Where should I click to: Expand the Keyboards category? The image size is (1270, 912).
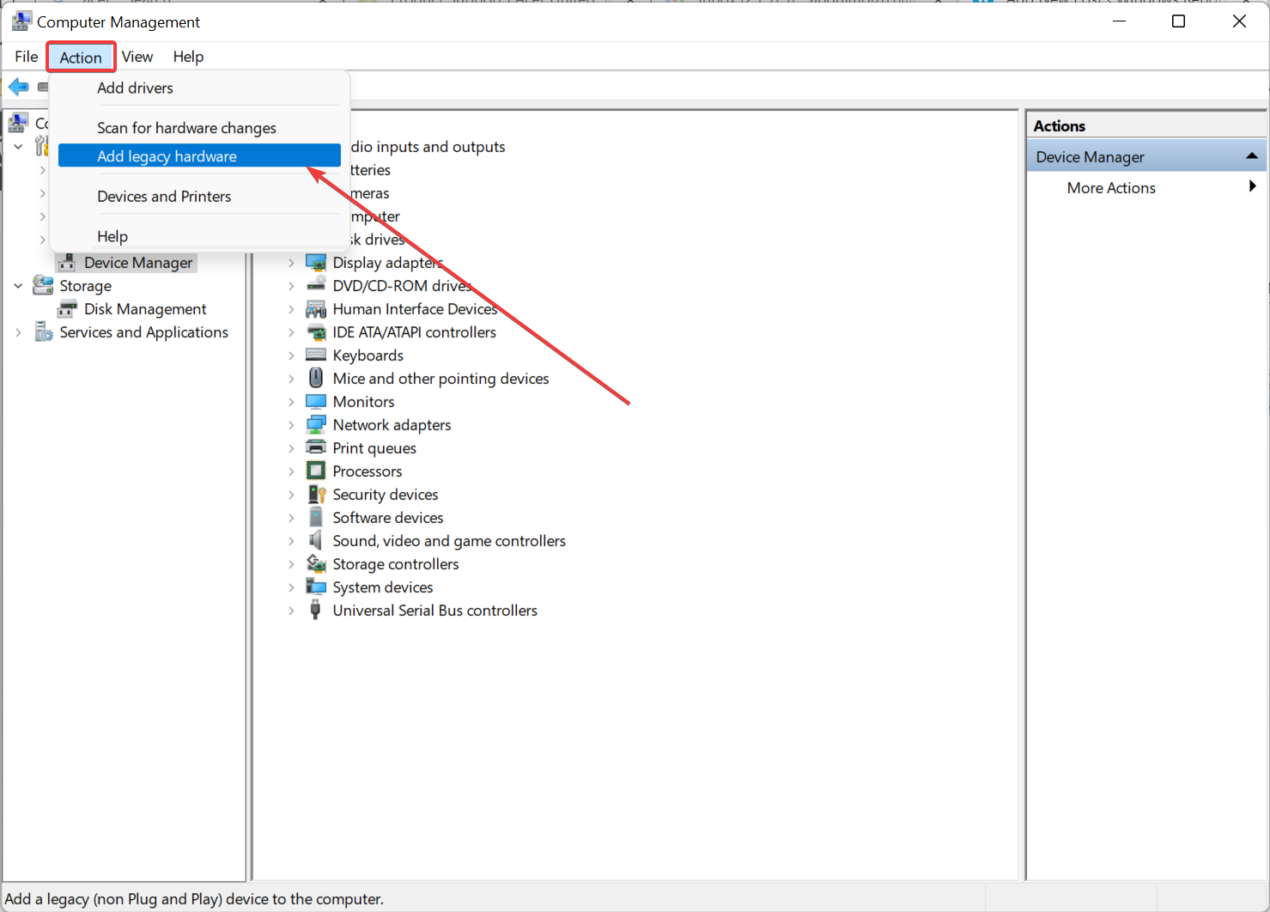pyautogui.click(x=291, y=356)
